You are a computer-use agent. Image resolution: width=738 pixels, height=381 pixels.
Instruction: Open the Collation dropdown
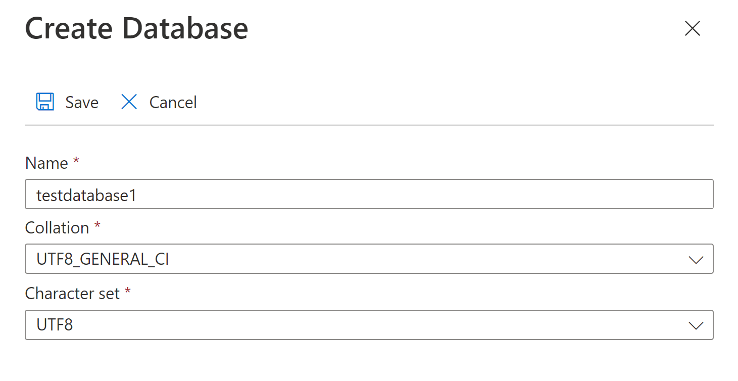pos(369,259)
